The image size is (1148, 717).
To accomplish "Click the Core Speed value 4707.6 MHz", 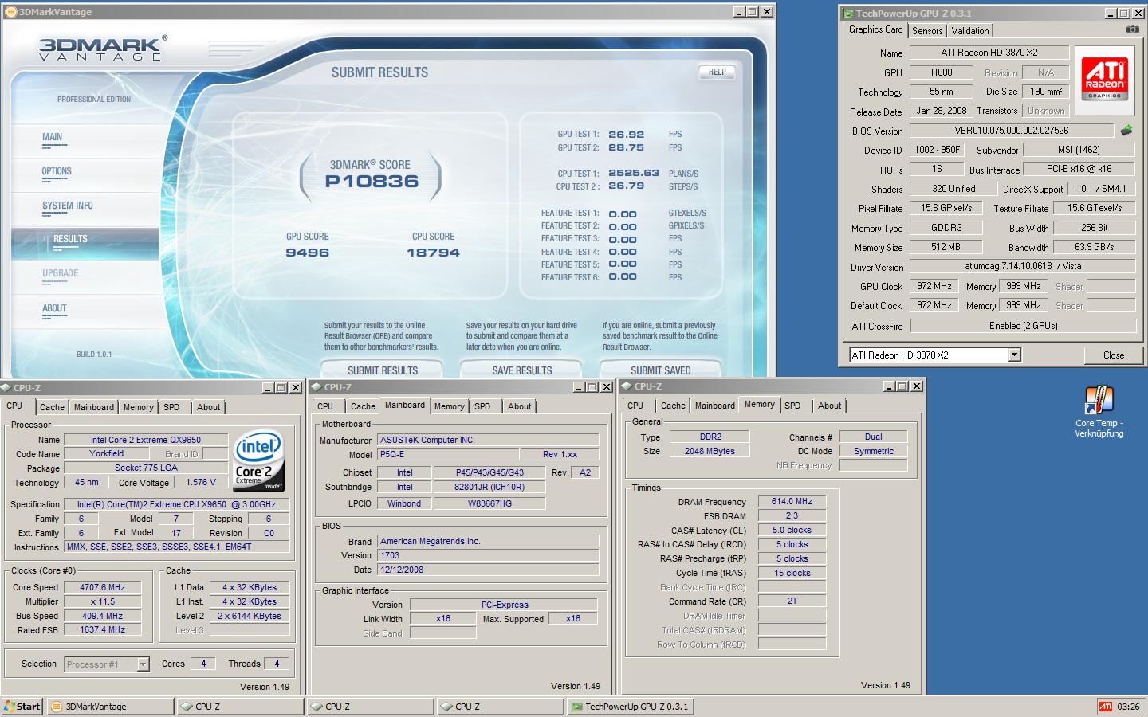I will coord(103,587).
